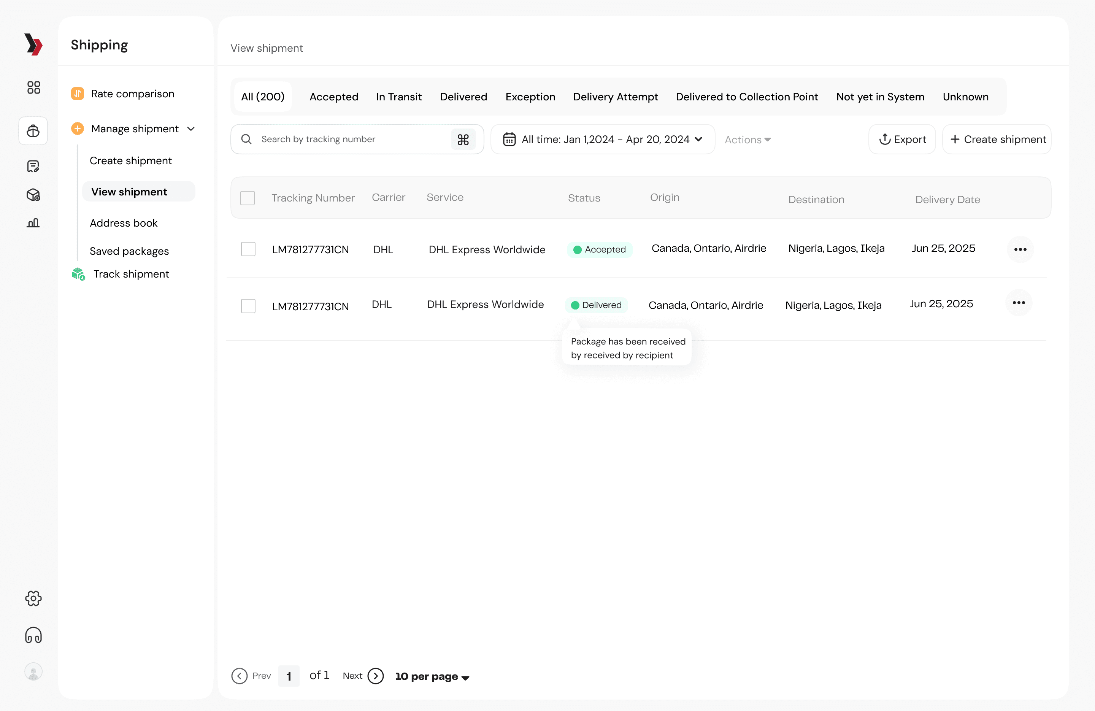Click the headphones support icon
Image resolution: width=1095 pixels, height=711 pixels.
pyautogui.click(x=33, y=636)
